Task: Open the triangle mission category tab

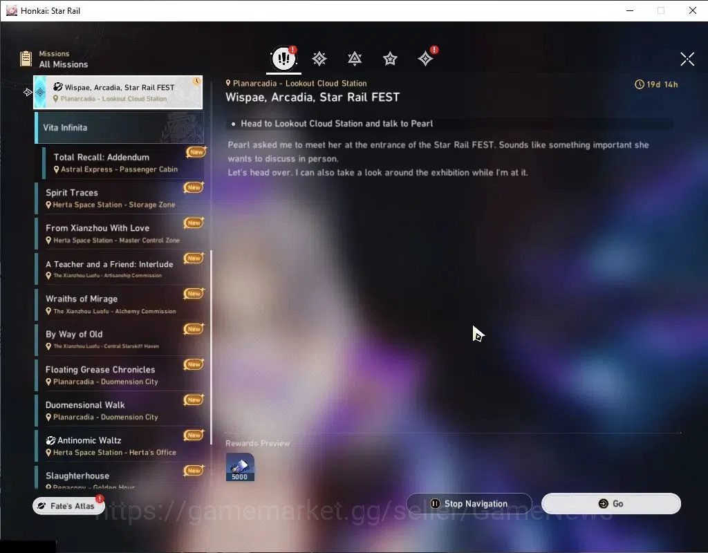Action: pyautogui.click(x=355, y=59)
